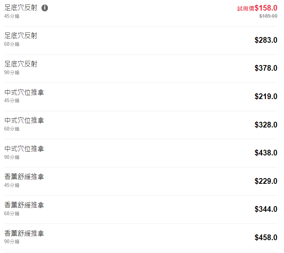Select the $229.0 price
The height and width of the screenshot is (253, 284).
[266, 181]
